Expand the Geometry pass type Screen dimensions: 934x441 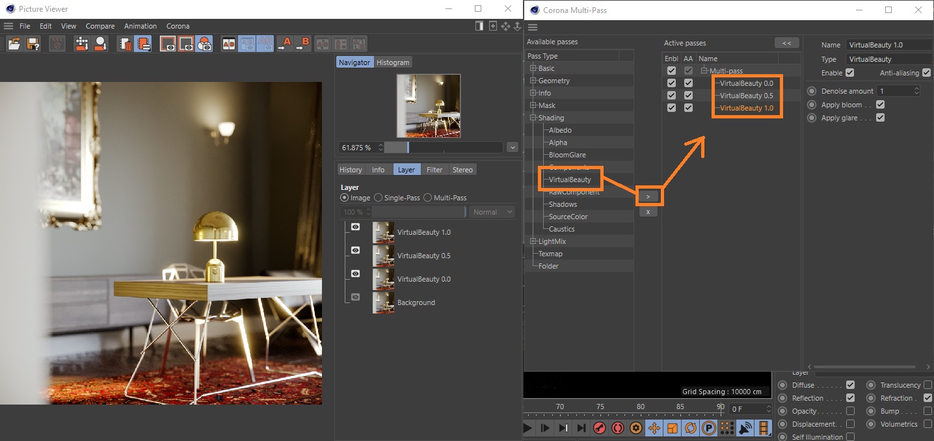pos(533,81)
